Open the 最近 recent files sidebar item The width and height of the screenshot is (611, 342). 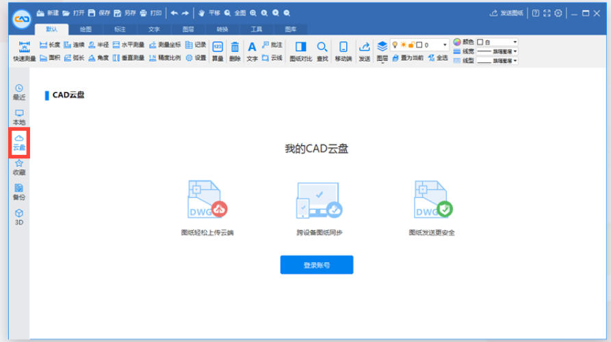tap(19, 92)
